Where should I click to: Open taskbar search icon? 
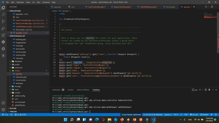(x=72, y=120)
